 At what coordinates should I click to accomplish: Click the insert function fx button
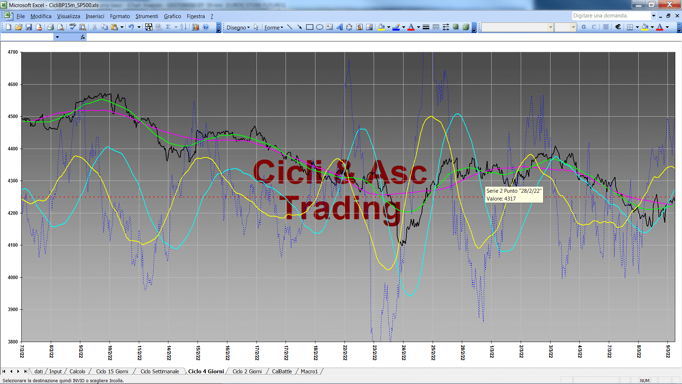82,37
